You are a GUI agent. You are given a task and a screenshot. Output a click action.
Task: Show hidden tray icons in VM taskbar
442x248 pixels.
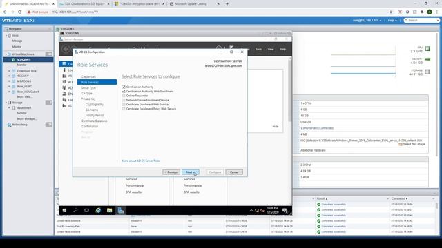coord(251,210)
